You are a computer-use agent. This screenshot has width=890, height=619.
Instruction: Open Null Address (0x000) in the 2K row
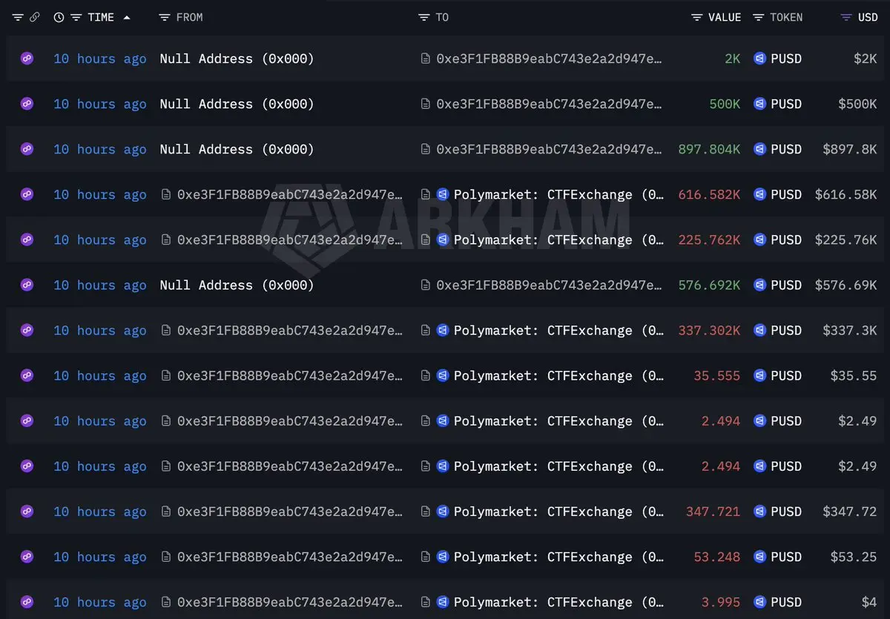click(237, 59)
